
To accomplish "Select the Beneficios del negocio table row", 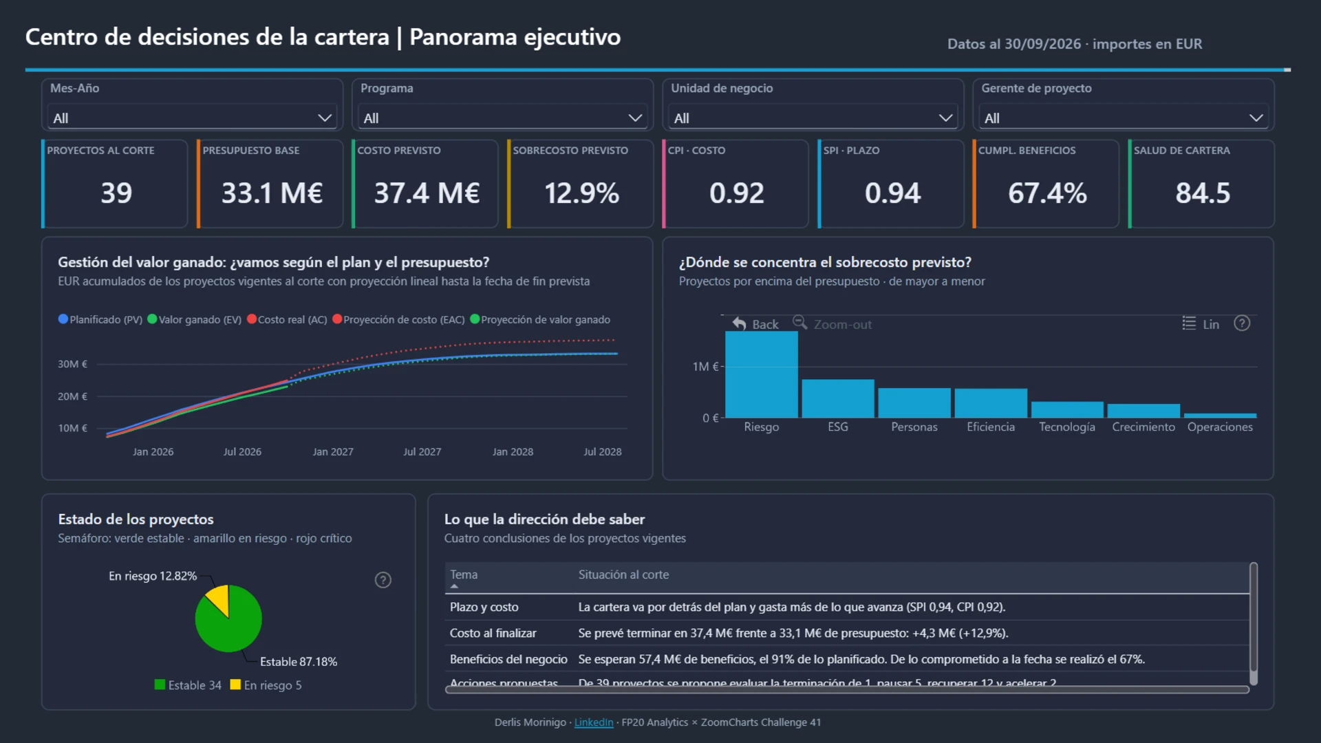I will (x=847, y=659).
